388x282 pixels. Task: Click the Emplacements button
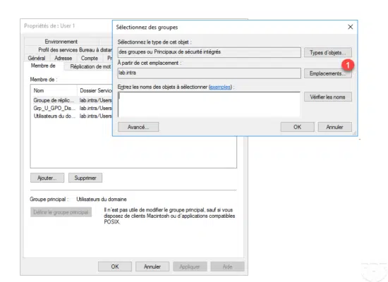click(x=327, y=73)
